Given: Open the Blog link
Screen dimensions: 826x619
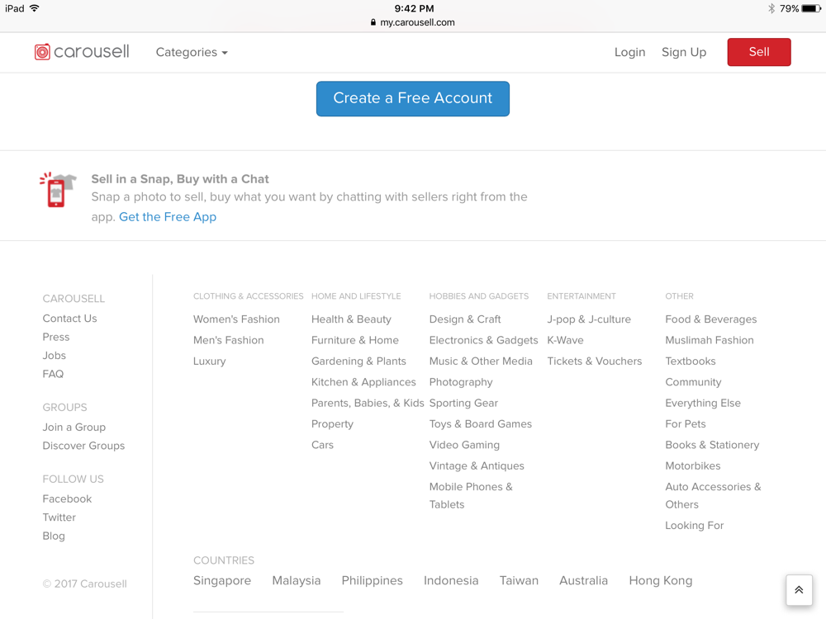Looking at the screenshot, I should 54,536.
